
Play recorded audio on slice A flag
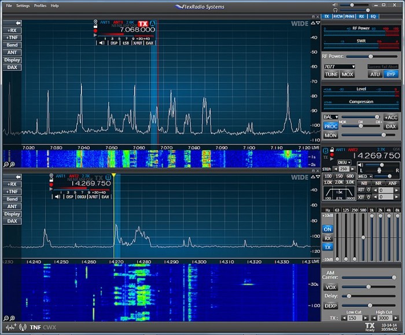pyautogui.click(x=95, y=35)
